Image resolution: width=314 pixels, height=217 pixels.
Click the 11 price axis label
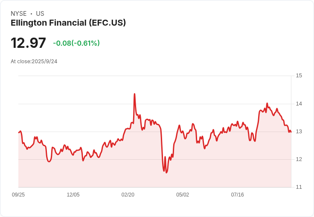click(x=299, y=187)
